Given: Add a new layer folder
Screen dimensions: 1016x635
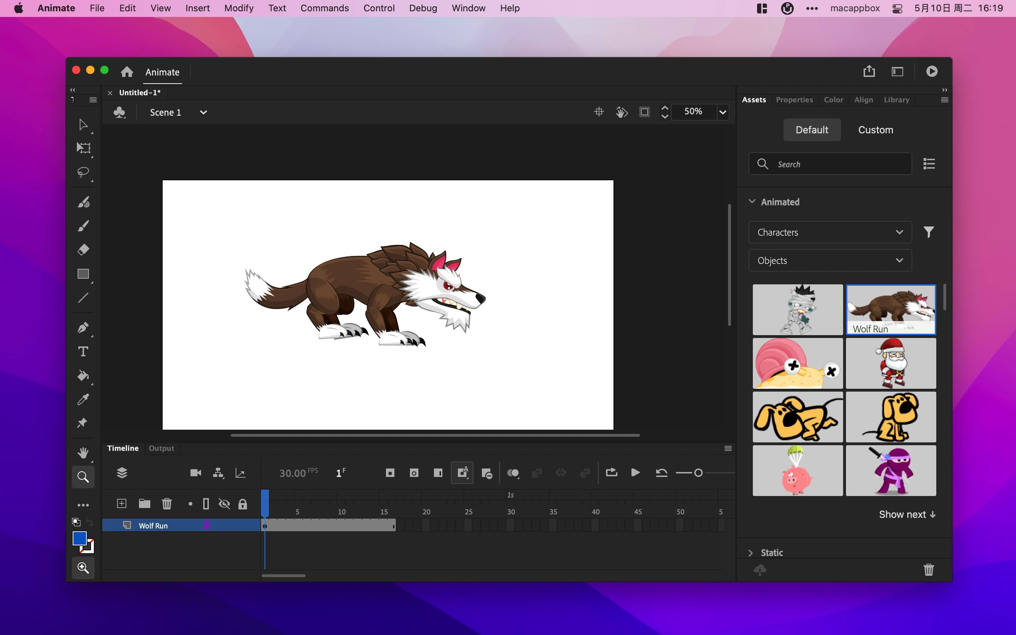Looking at the screenshot, I should tap(144, 503).
